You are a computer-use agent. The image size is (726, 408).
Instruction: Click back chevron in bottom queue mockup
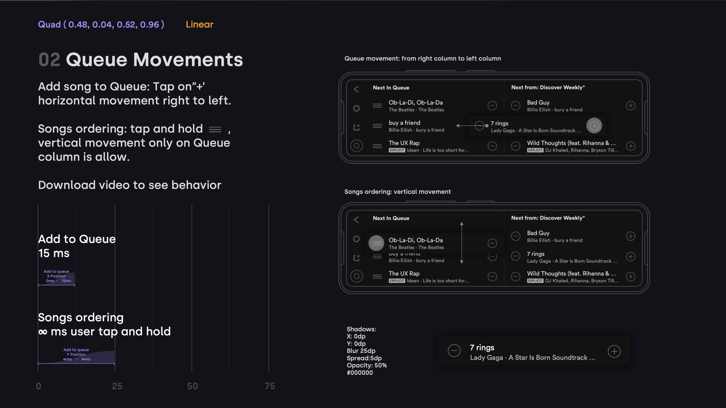coord(356,220)
